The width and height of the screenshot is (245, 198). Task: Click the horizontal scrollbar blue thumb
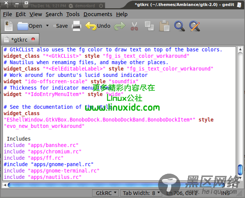coord(117,185)
